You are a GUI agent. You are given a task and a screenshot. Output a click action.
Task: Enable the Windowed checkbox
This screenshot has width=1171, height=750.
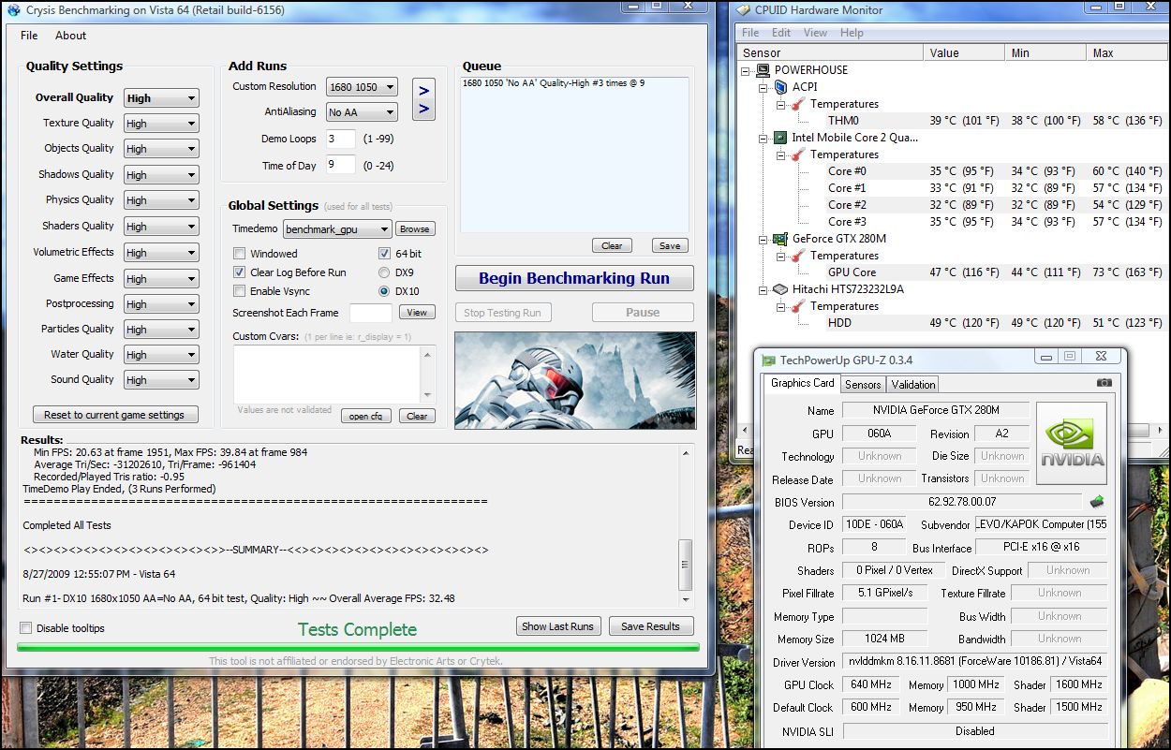point(240,254)
